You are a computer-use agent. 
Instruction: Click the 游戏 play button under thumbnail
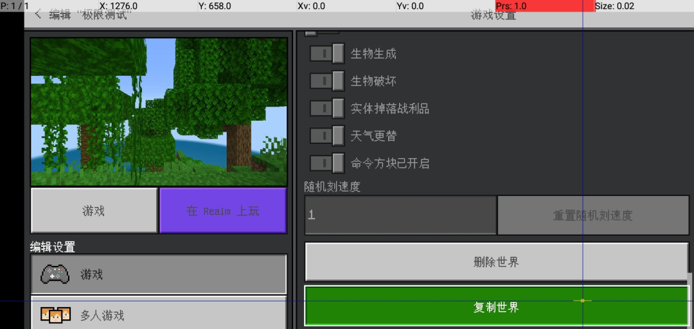(94, 211)
